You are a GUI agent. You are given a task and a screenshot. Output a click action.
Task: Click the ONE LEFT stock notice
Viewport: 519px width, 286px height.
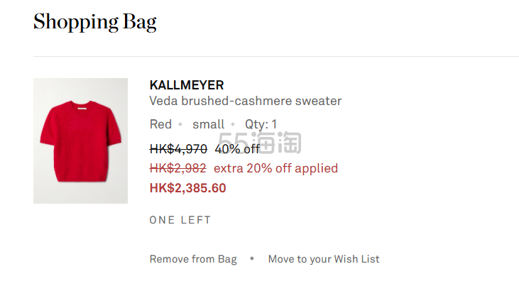(x=180, y=220)
